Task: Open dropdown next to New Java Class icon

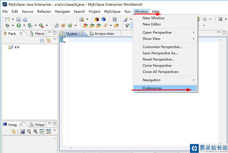Action: point(76,25)
